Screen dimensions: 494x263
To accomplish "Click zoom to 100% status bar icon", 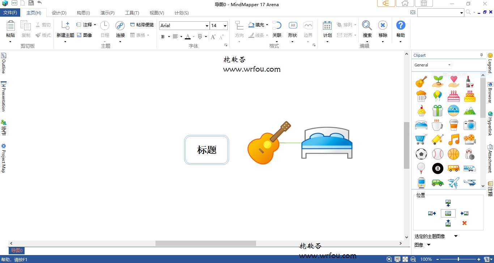I will click(x=413, y=259).
